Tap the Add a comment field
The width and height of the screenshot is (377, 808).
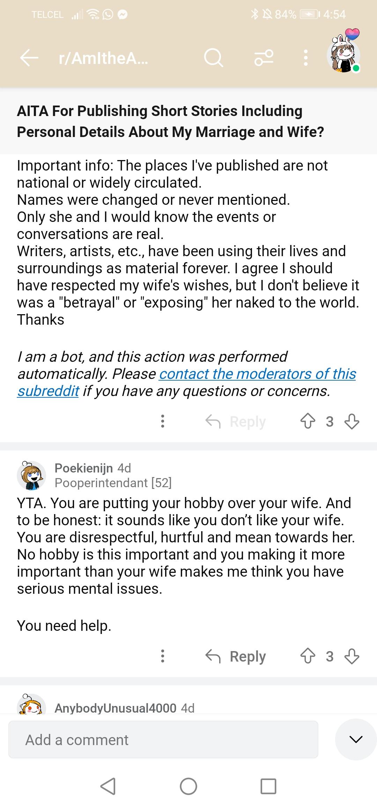tap(163, 740)
